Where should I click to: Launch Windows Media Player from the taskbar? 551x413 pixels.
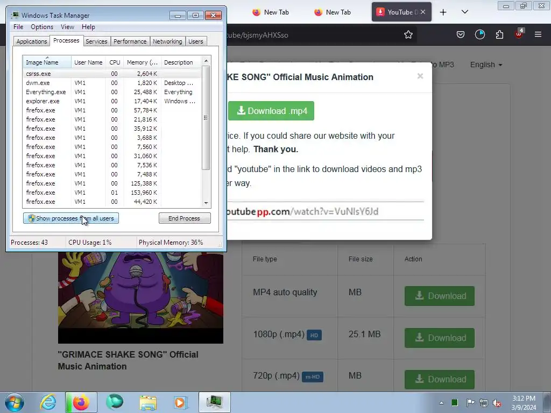click(181, 402)
